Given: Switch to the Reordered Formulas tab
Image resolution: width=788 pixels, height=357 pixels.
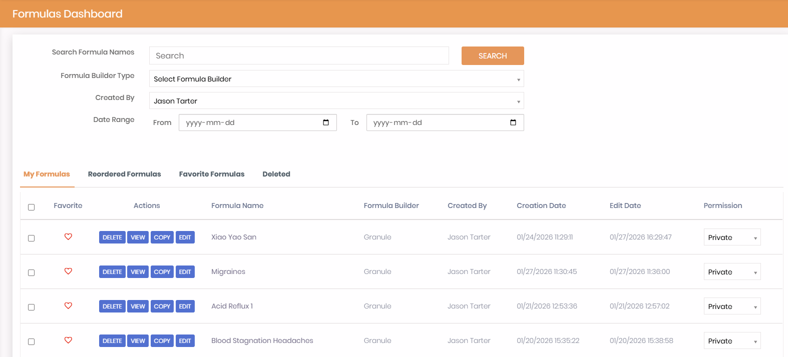Looking at the screenshot, I should (124, 174).
